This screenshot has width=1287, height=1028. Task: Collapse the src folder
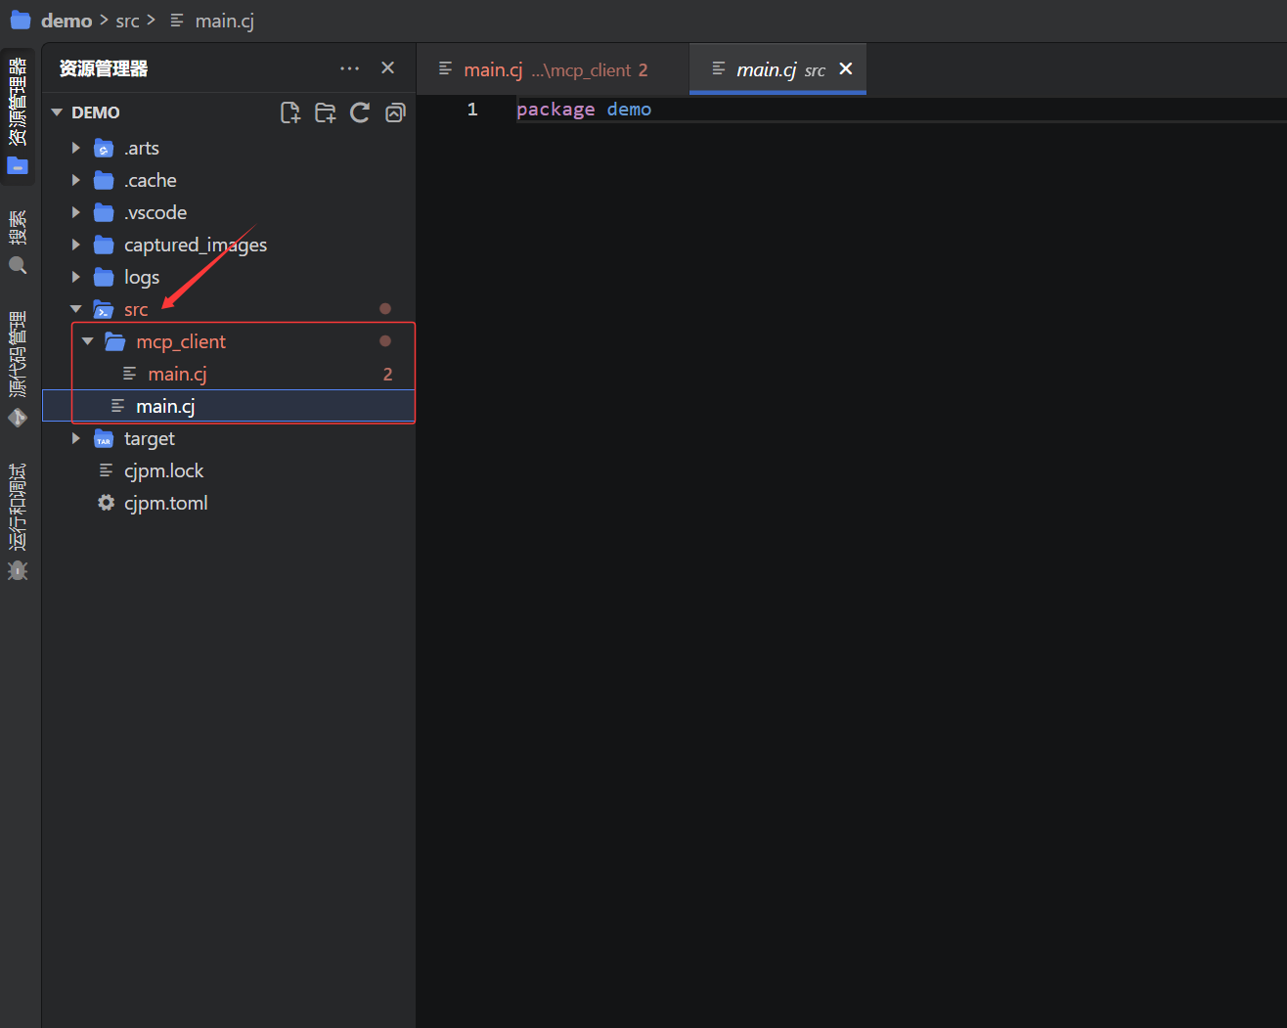pos(76,309)
